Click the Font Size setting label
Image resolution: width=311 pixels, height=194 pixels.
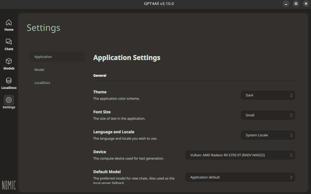coord(102,112)
